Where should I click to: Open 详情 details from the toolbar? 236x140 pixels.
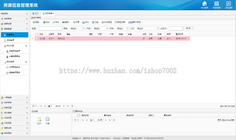click(x=76, y=22)
